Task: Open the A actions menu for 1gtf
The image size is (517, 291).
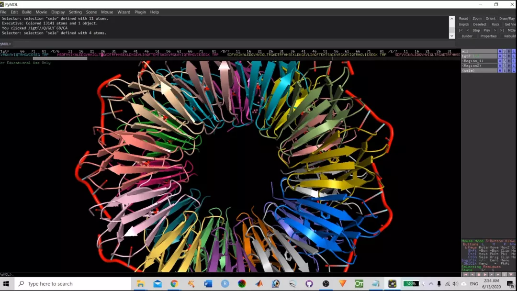Action: pos(500,56)
